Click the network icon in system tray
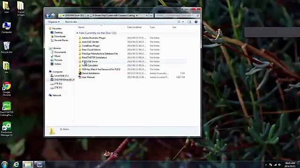Image resolution: width=300 pixels, height=168 pixels. click(275, 165)
